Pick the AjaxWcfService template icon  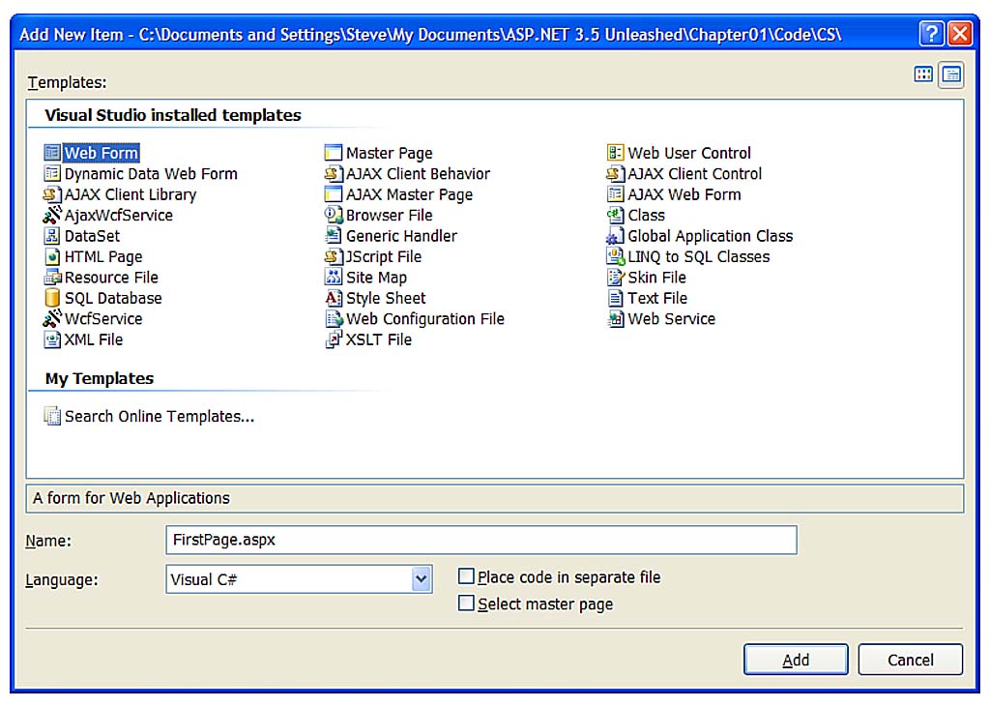52,215
